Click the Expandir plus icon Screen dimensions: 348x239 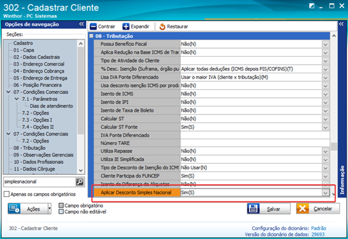[x=126, y=26]
